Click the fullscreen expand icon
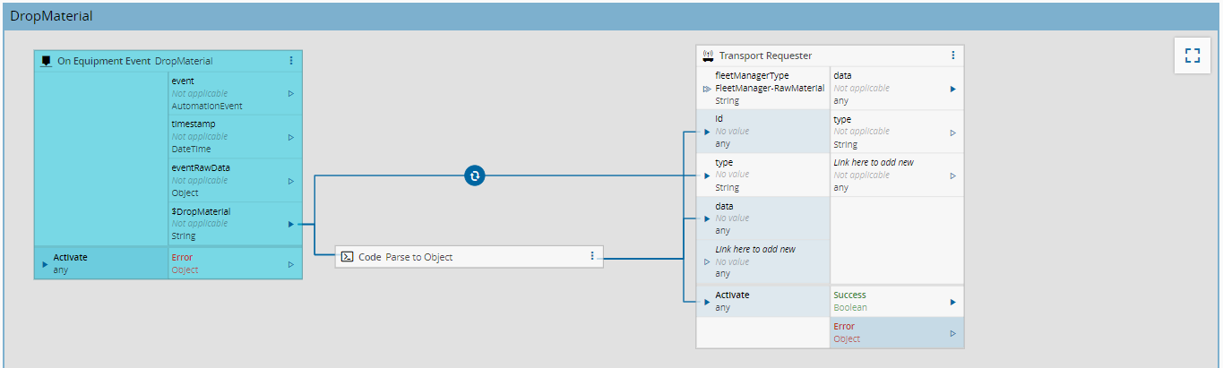Image resolution: width=1223 pixels, height=368 pixels. tap(1192, 56)
